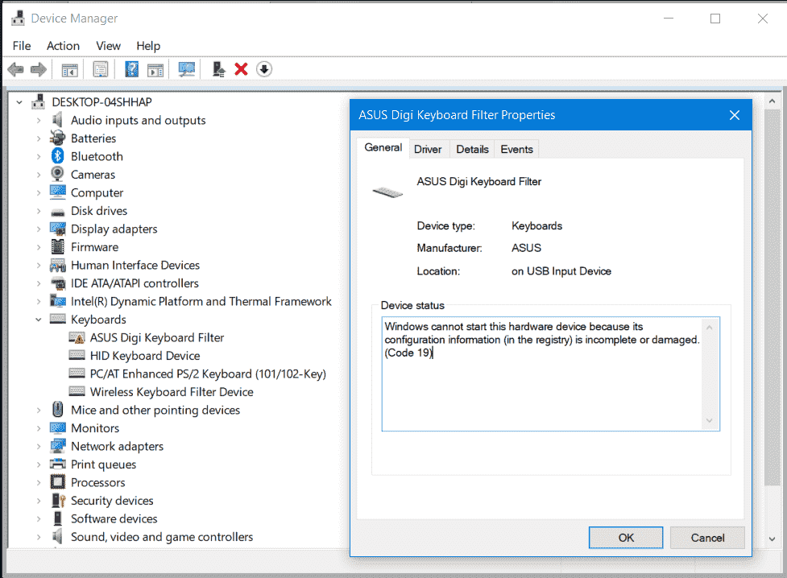The height and width of the screenshot is (578, 787).
Task: Click Show/Hide Console Tree toolbar icon
Action: pyautogui.click(x=70, y=70)
